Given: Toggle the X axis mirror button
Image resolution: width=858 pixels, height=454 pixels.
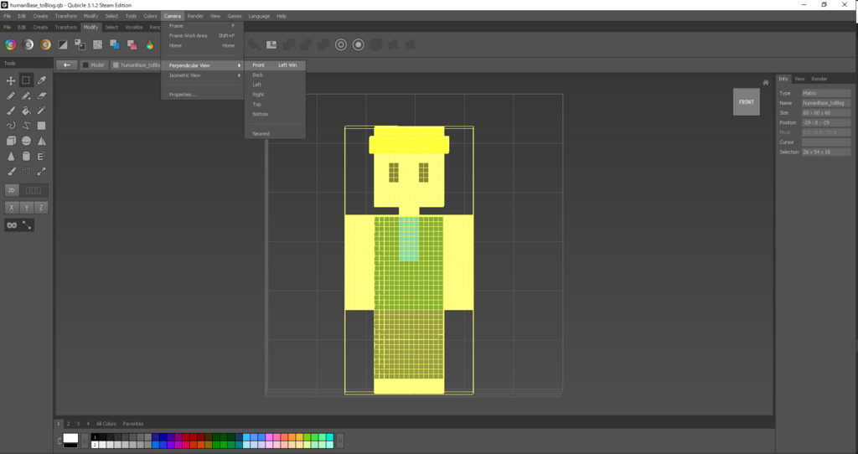Looking at the screenshot, I should [12, 208].
